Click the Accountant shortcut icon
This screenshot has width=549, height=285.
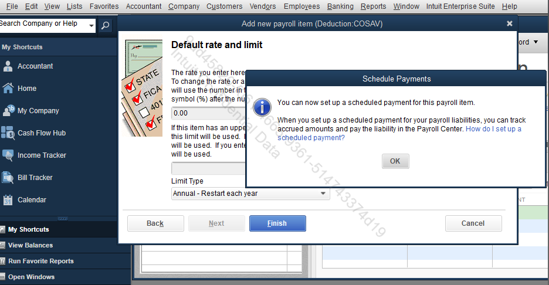(8, 66)
